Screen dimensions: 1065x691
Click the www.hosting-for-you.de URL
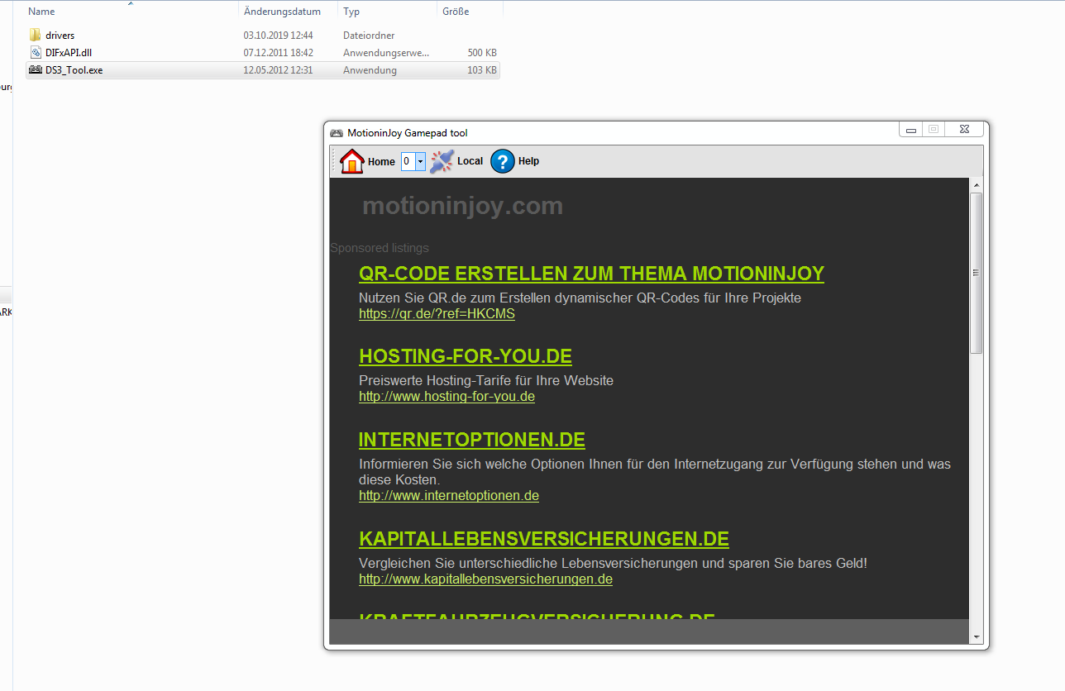(447, 397)
